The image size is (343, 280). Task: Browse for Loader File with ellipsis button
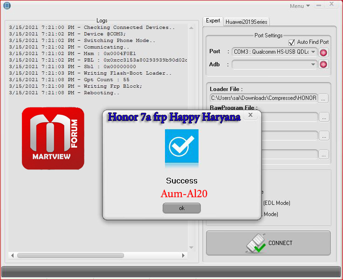[x=323, y=98]
